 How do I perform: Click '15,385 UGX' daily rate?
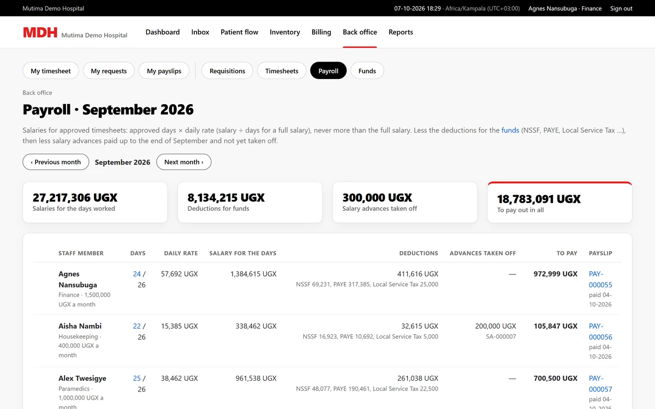pyautogui.click(x=179, y=326)
